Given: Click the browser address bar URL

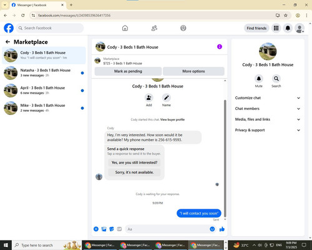Looking at the screenshot, I should [x=74, y=16].
